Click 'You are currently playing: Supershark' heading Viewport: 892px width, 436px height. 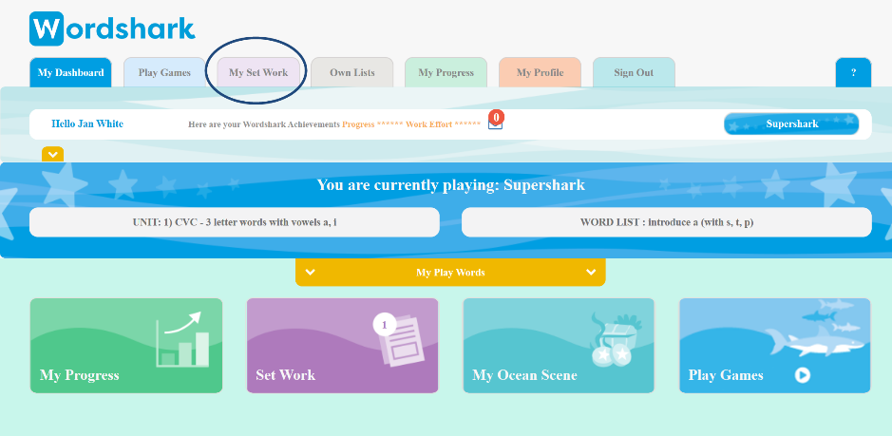tap(450, 185)
